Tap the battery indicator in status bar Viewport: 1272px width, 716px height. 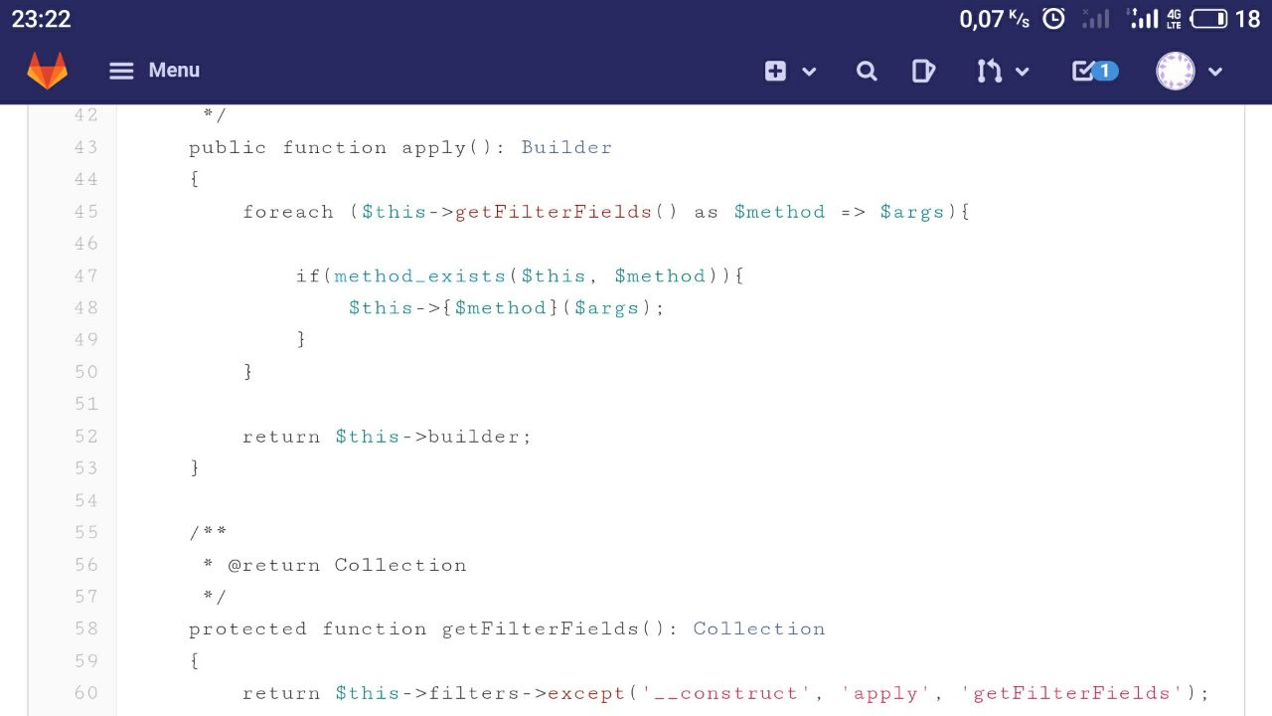pos(1208,19)
